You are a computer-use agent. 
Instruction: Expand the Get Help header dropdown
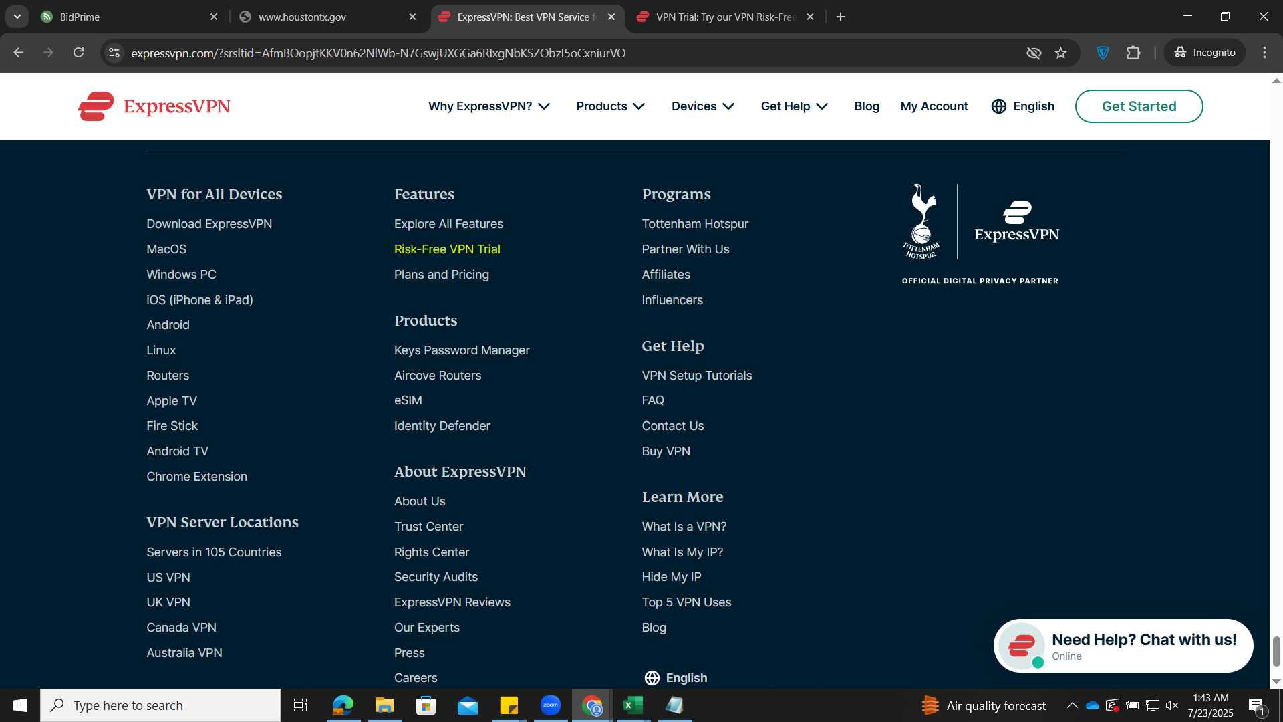tap(795, 106)
